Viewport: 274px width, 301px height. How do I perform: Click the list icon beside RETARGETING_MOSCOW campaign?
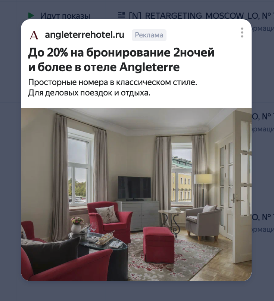pyautogui.click(x=121, y=15)
